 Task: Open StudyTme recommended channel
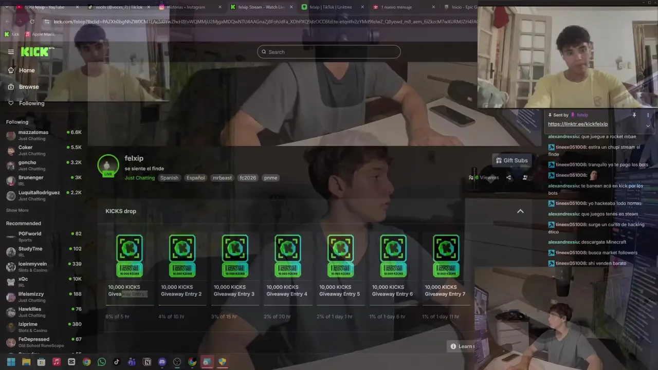point(44,252)
